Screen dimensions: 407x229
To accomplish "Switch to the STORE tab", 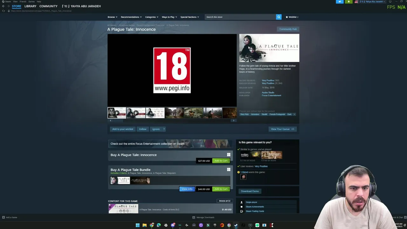I will [17, 6].
